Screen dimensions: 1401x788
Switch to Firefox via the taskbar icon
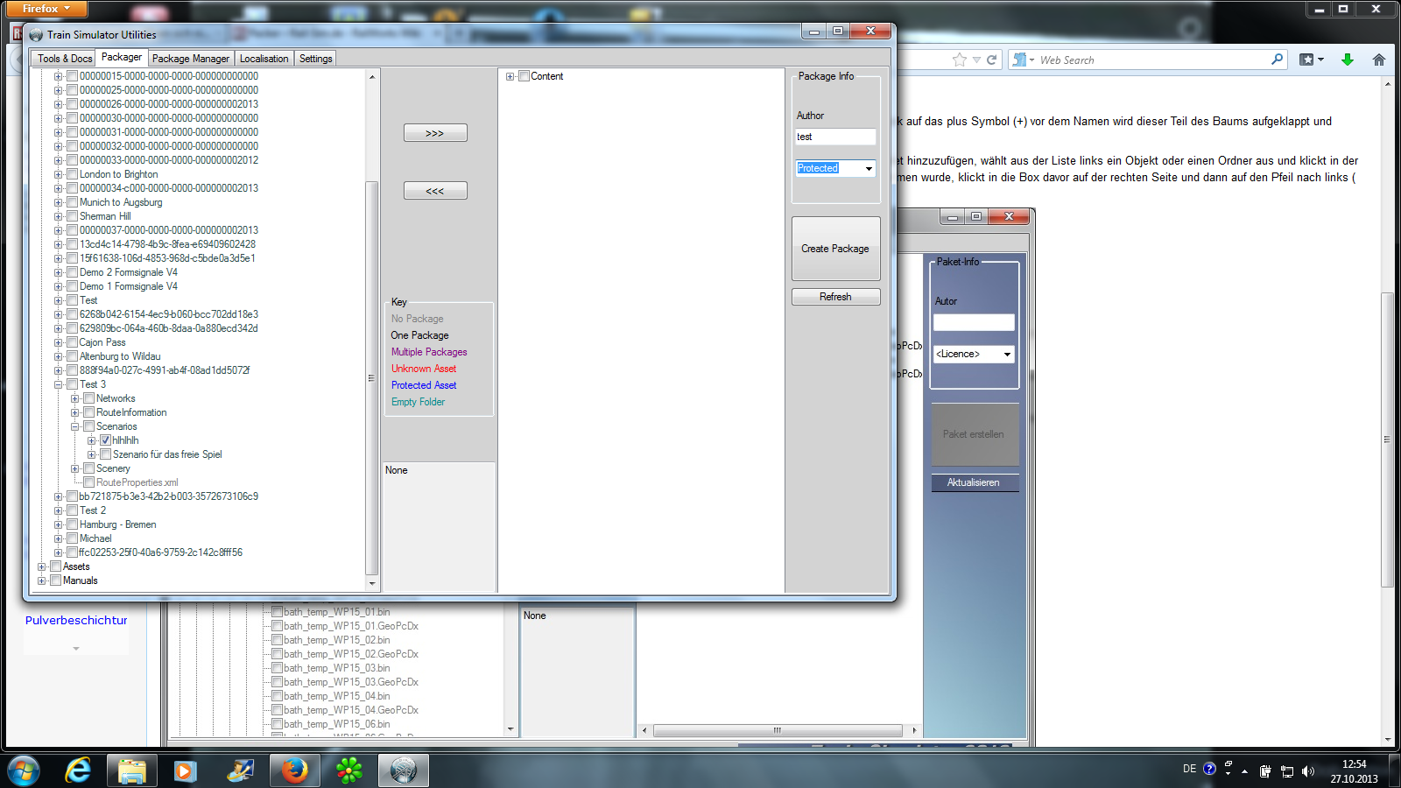point(294,770)
